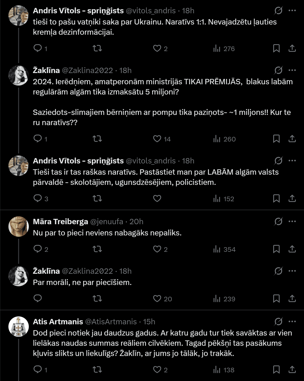This screenshot has width=304, height=381.
Task: Repost Atis Artmanis' tweet about Dod pieci
Action: click(97, 370)
